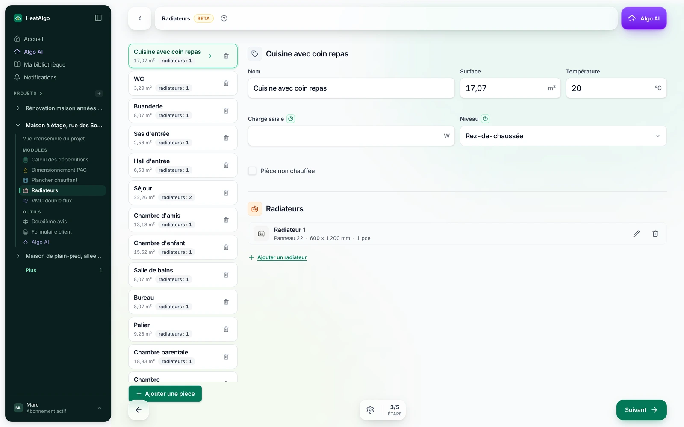Delete the Palier room
The image size is (684, 427).
pos(226,329)
